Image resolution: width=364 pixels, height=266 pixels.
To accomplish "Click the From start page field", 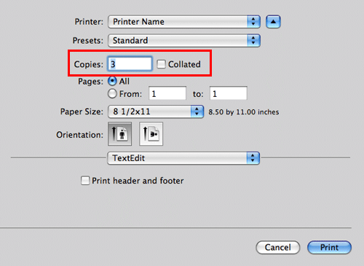I will [x=167, y=93].
